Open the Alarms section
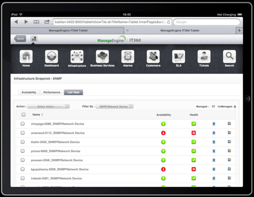The height and width of the screenshot is (197, 254). (128, 58)
